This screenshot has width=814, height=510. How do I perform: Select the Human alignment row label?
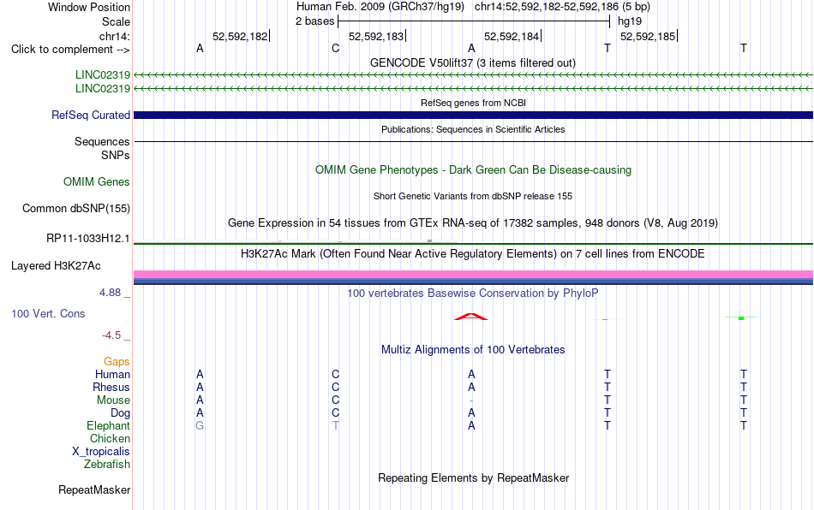click(x=112, y=374)
